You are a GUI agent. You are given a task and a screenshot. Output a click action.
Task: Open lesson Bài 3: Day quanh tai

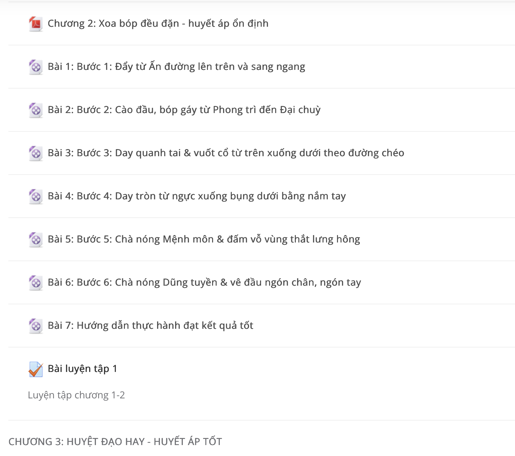point(226,153)
